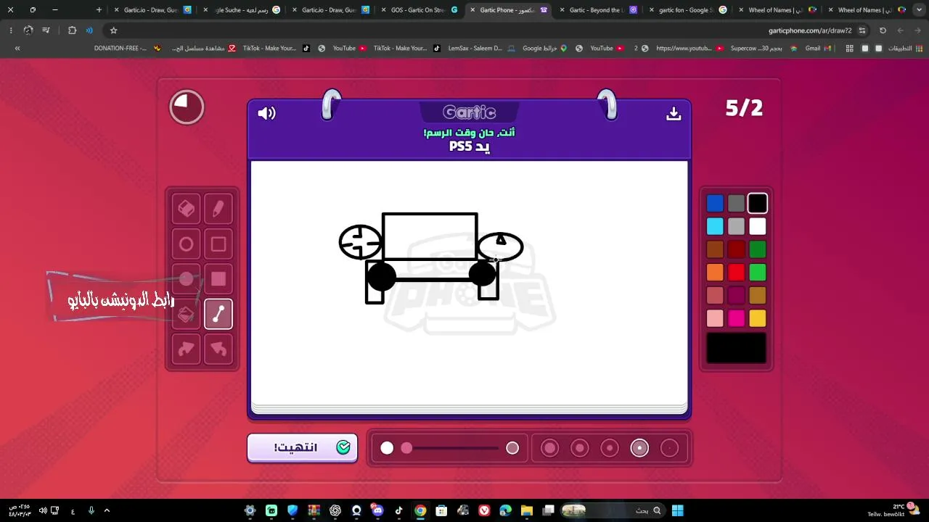Pick the light gray color swatch
The width and height of the screenshot is (929, 522).
[736, 227]
